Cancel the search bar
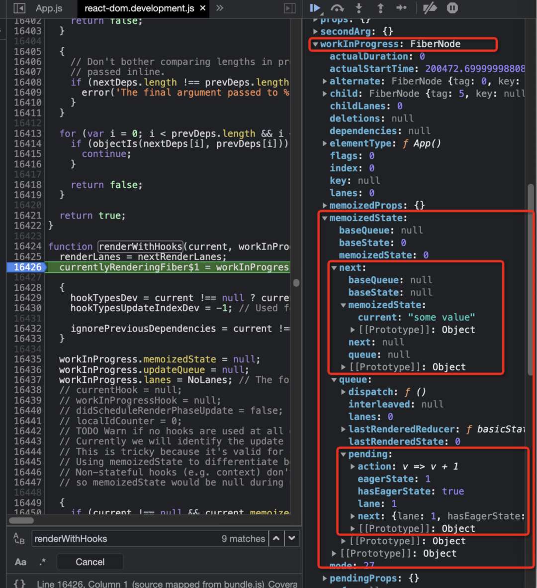The image size is (537, 588). click(90, 562)
